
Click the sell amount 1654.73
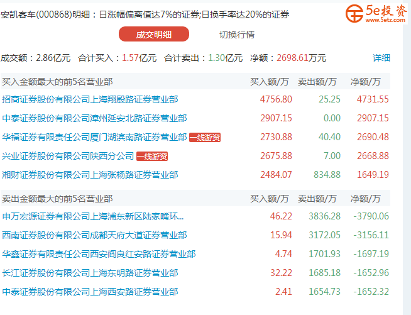point(324,292)
